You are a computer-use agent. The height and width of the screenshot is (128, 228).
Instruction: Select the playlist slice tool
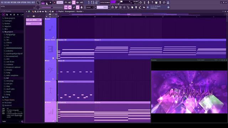[x=45, y=11]
